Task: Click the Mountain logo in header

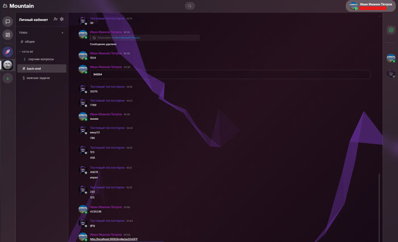Action: 18,6
